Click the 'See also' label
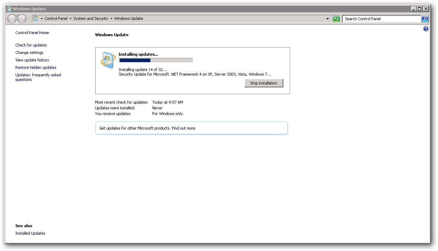The height and width of the screenshot is (251, 438). [24, 226]
